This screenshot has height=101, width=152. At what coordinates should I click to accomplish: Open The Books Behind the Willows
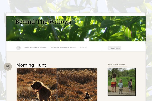tap(63, 48)
